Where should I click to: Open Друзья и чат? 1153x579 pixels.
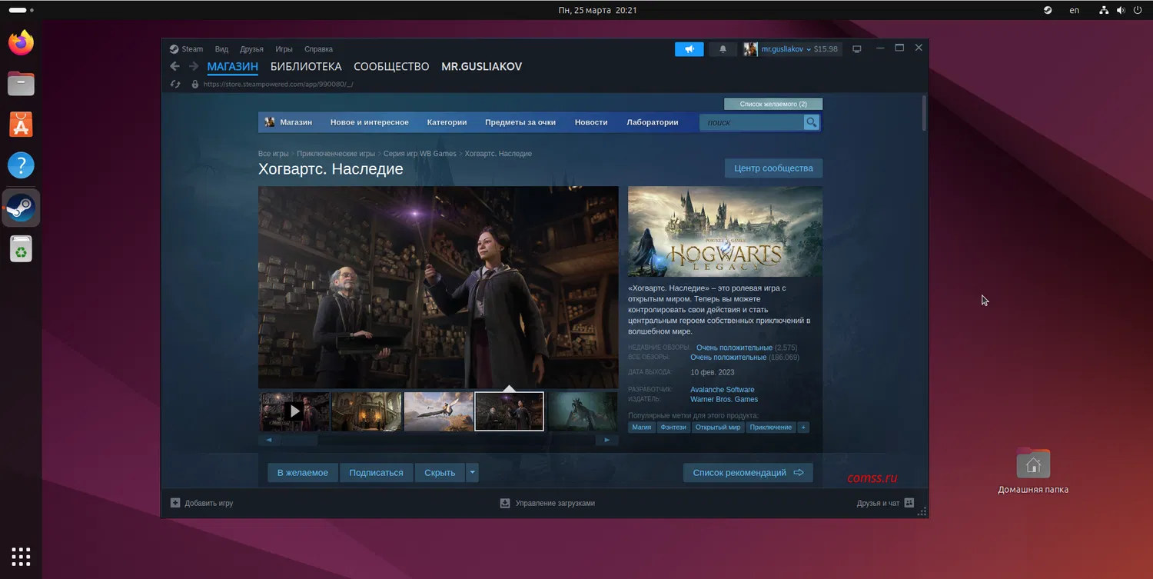886,503
